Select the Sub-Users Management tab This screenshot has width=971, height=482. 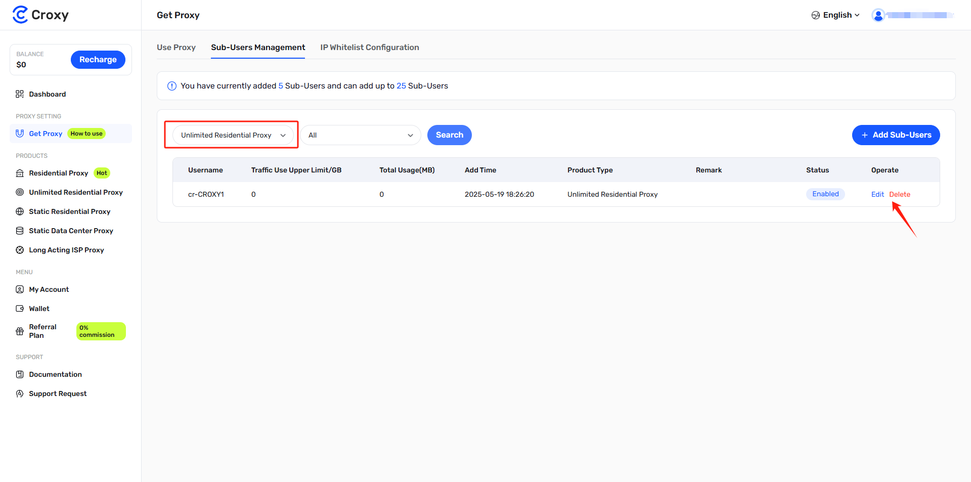(258, 47)
